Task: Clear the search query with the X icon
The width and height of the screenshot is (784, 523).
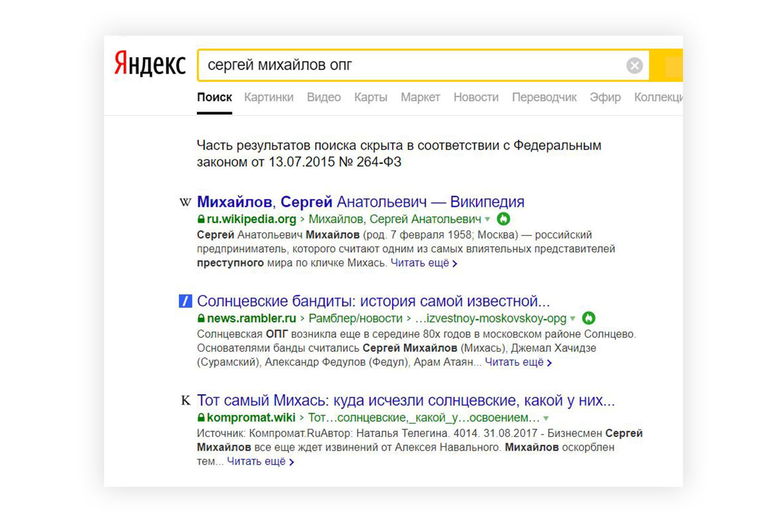Action: point(634,65)
